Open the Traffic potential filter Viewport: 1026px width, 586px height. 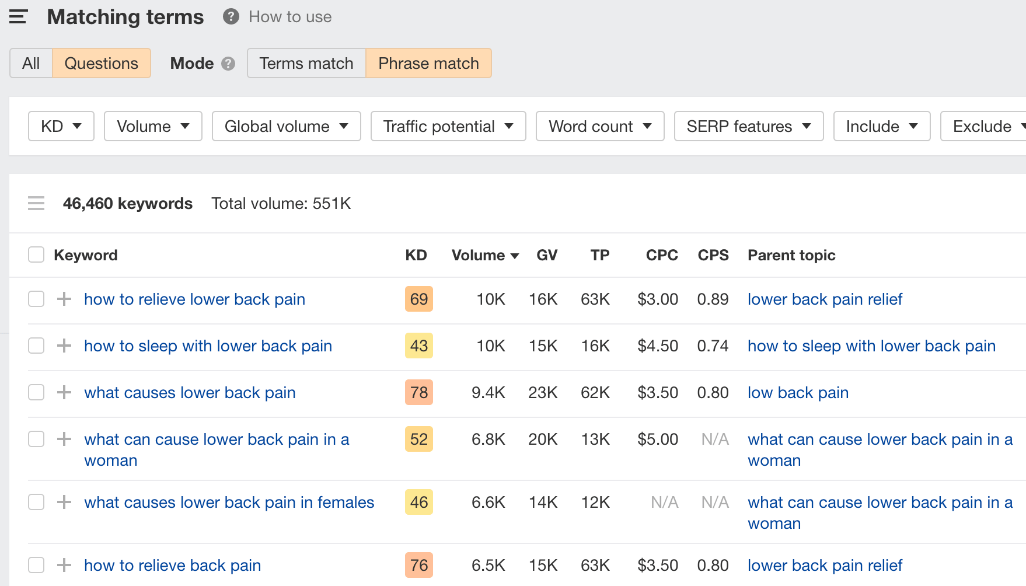click(448, 125)
